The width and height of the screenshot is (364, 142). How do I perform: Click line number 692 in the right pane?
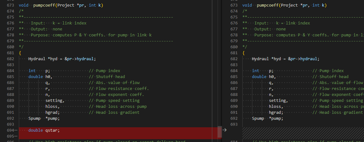(234, 118)
